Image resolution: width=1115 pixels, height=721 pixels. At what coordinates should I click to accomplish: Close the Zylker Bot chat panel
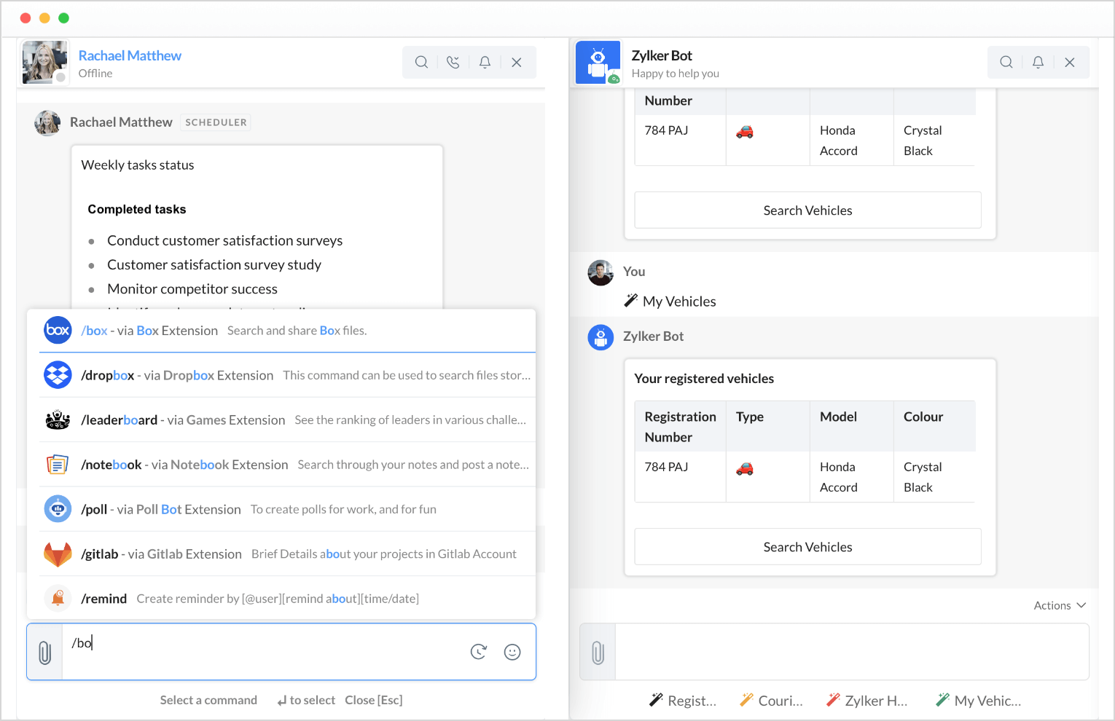pos(1070,63)
